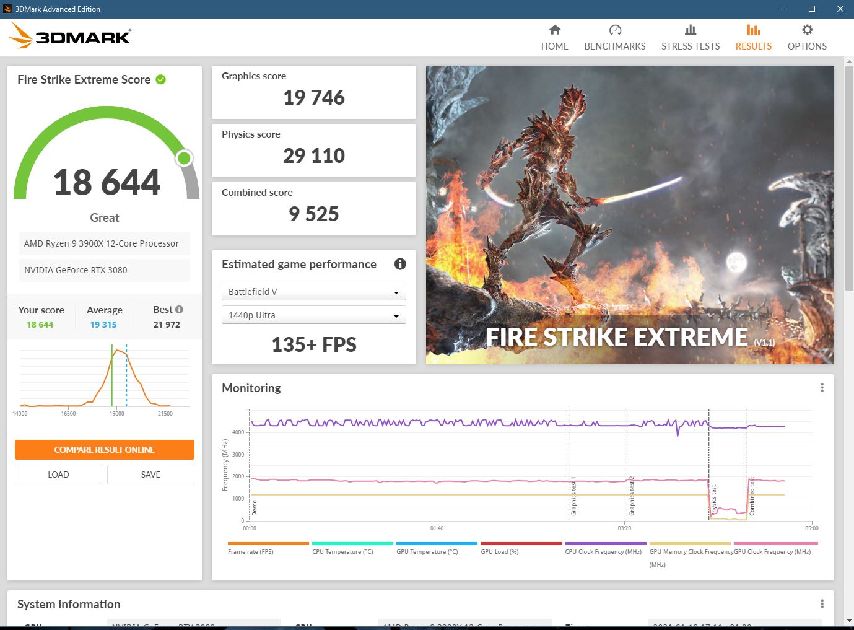Viewport: 854px width, 630px height.
Task: Expand the Battlefield V game dropdown
Action: 313,292
